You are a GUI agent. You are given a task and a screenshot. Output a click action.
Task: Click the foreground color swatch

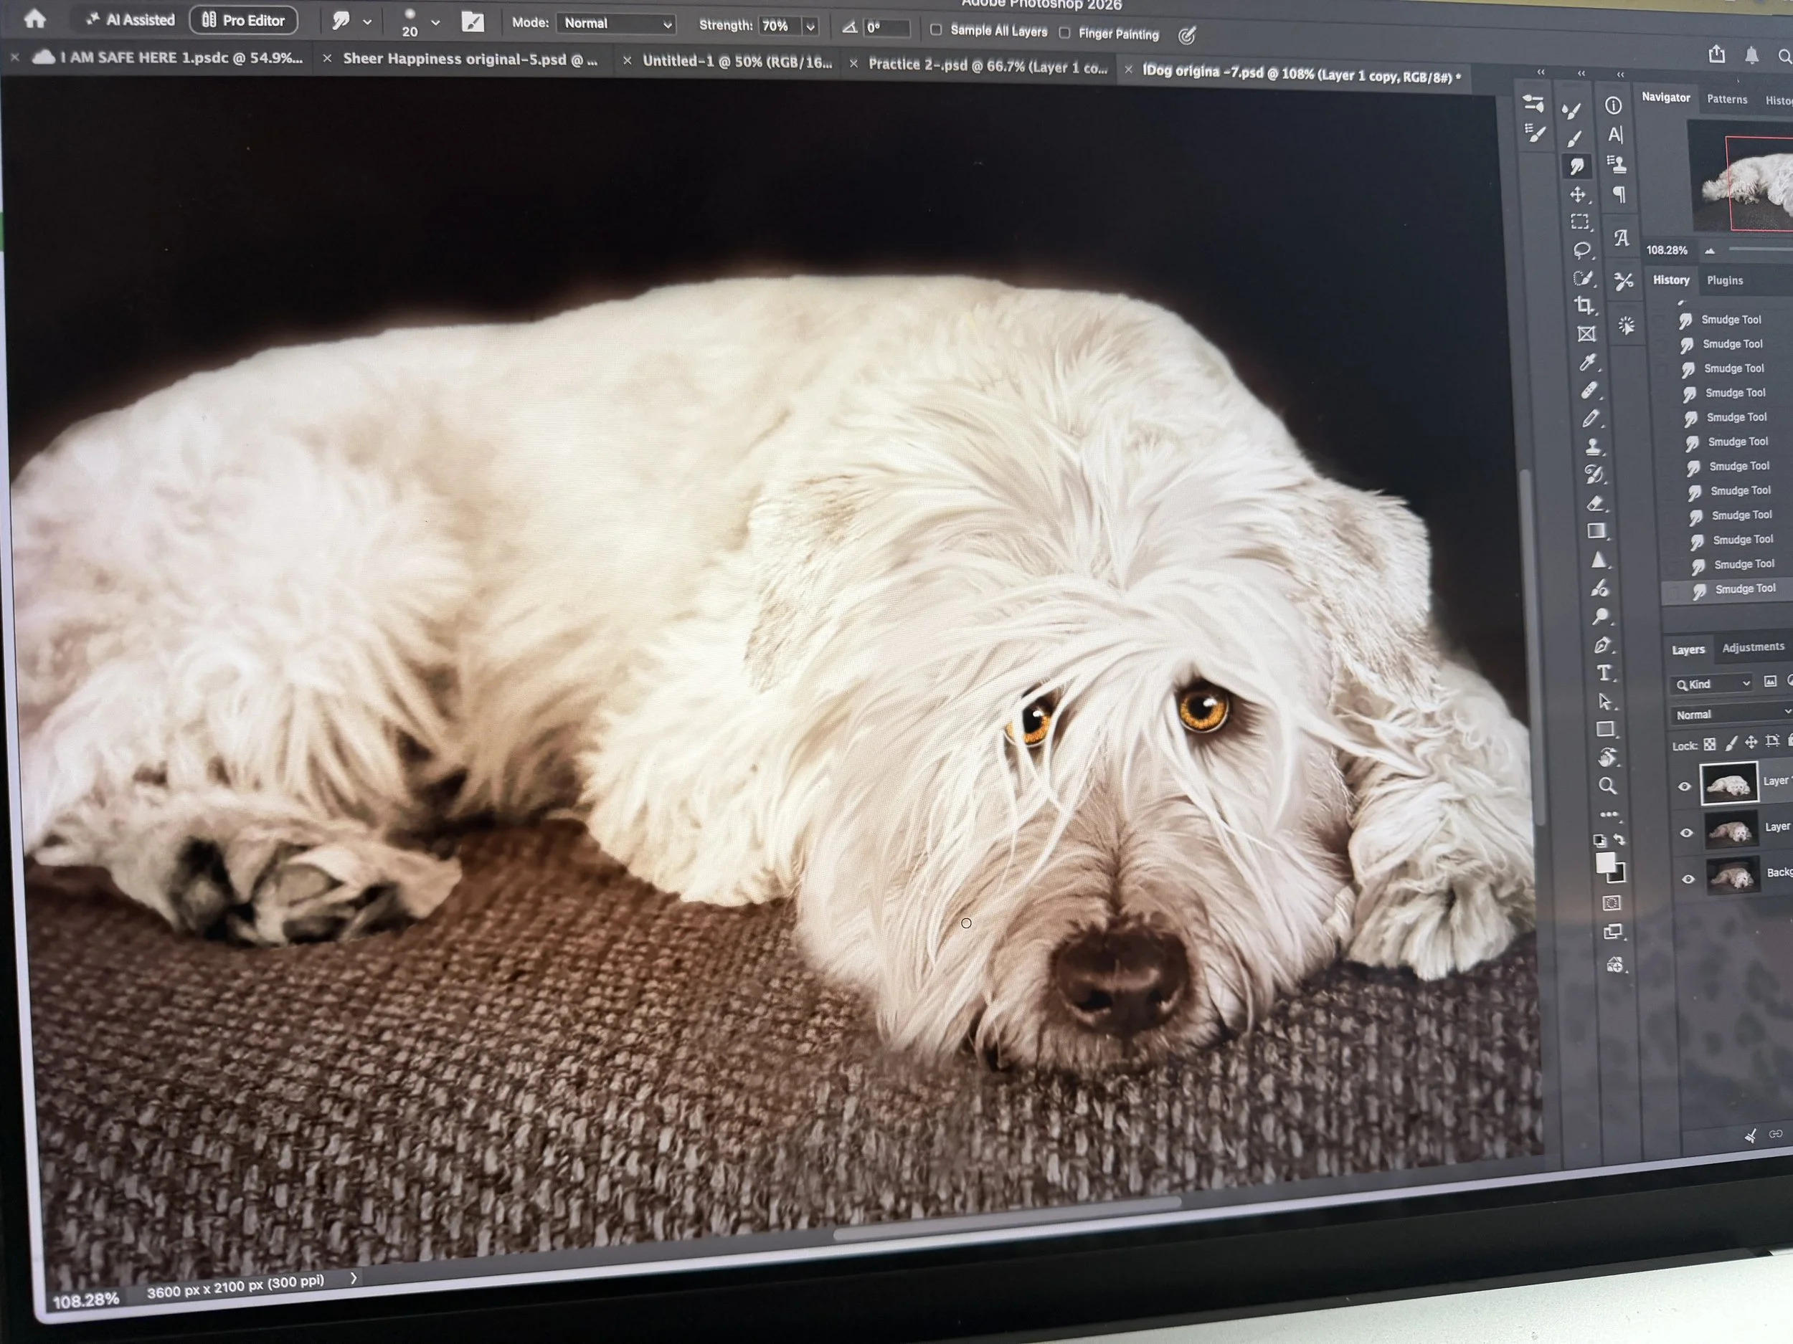[x=1605, y=864]
